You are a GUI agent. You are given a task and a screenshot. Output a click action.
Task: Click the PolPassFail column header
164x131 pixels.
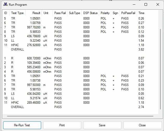click(x=128, y=13)
